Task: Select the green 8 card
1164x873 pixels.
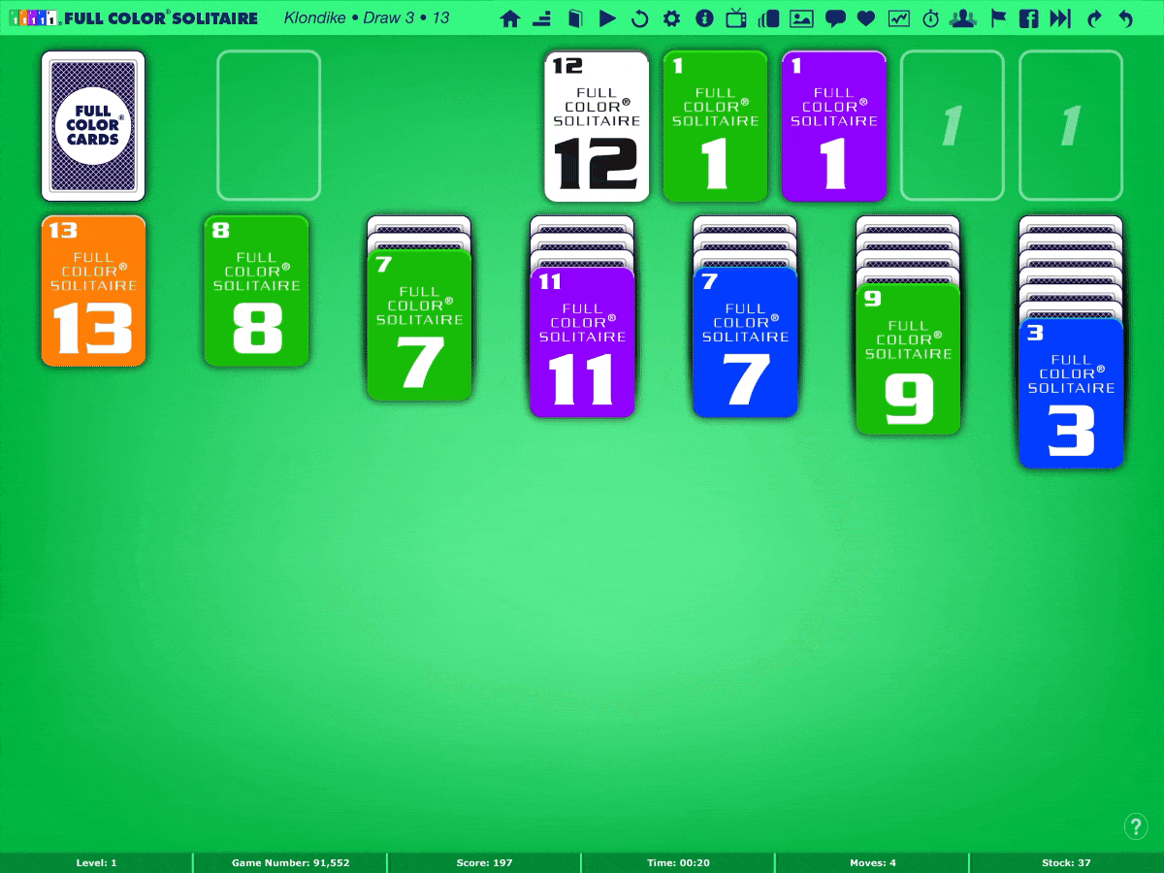Action: tap(256, 291)
